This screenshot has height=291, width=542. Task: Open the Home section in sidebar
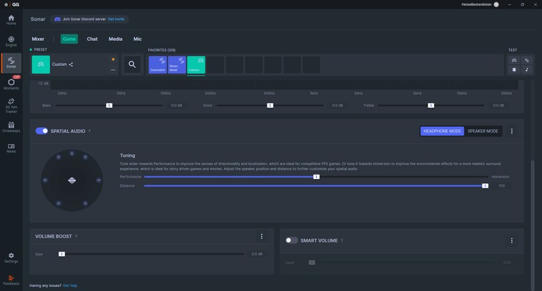(11, 20)
